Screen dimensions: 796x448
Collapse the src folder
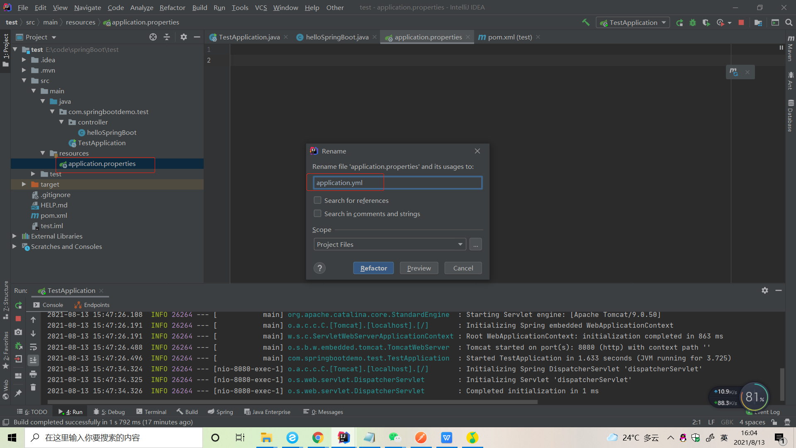point(24,80)
